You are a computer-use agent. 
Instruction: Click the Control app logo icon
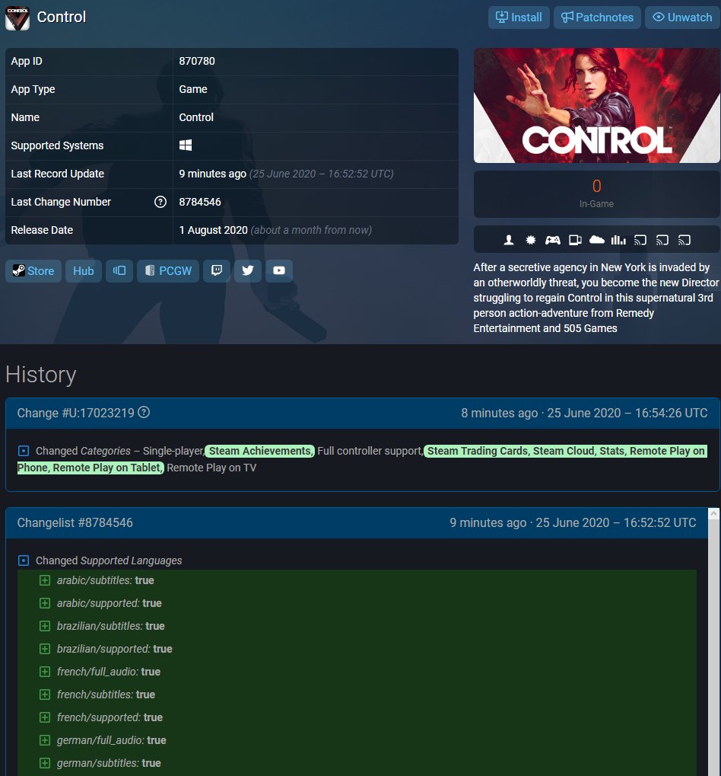[x=17, y=18]
